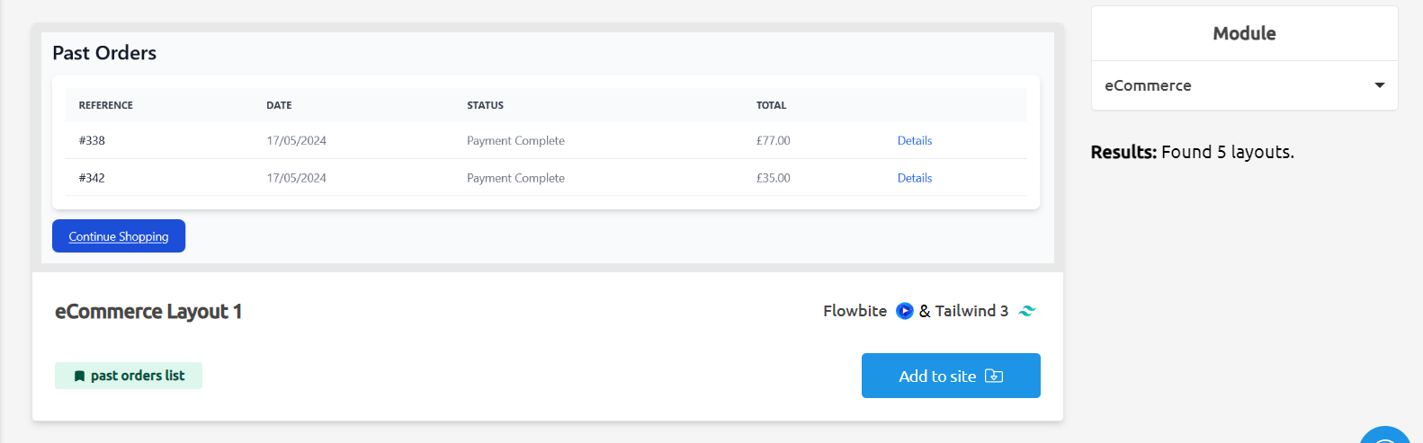
Task: Click the Continue Shopping button
Action: point(119,236)
